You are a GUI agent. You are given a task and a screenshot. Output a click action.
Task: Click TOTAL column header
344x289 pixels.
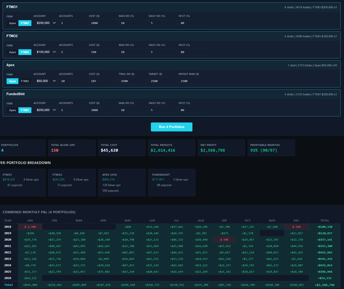click(x=325, y=221)
